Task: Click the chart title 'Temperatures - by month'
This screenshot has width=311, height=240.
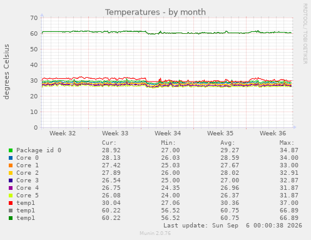Action: click(x=155, y=12)
